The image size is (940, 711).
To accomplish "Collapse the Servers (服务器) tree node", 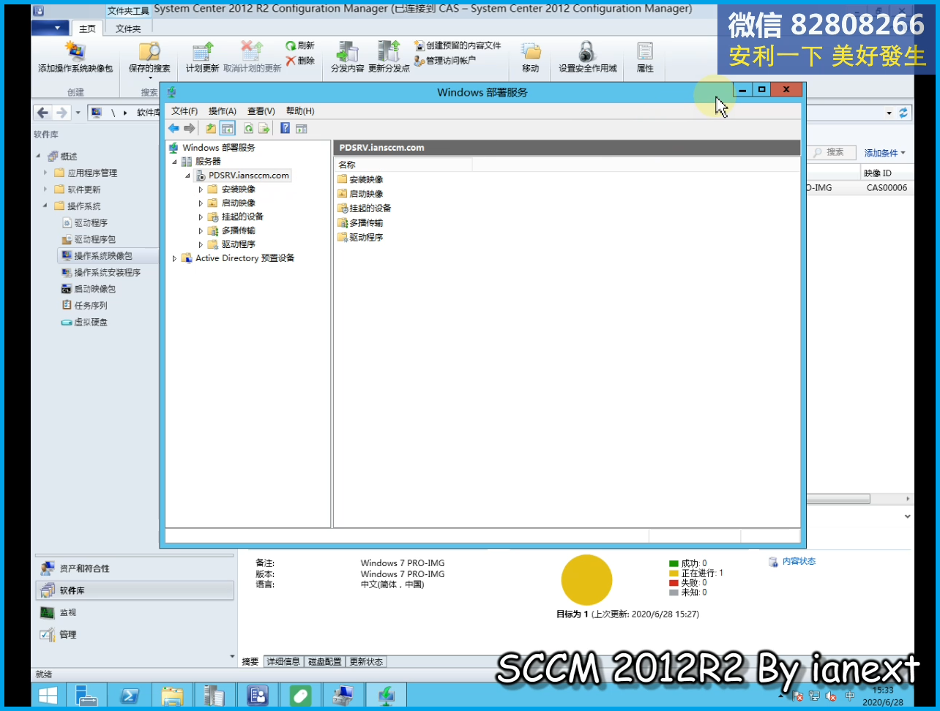I will point(175,162).
